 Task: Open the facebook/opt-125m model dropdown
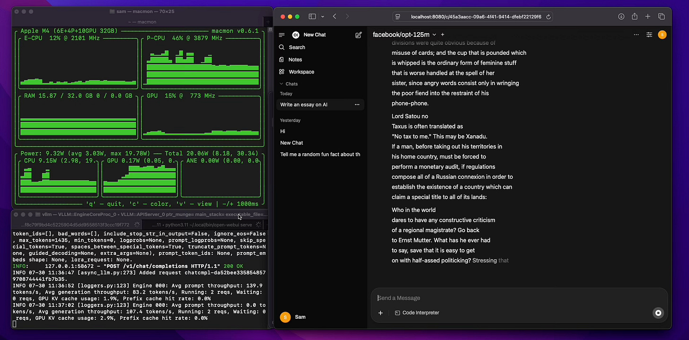[405, 35]
